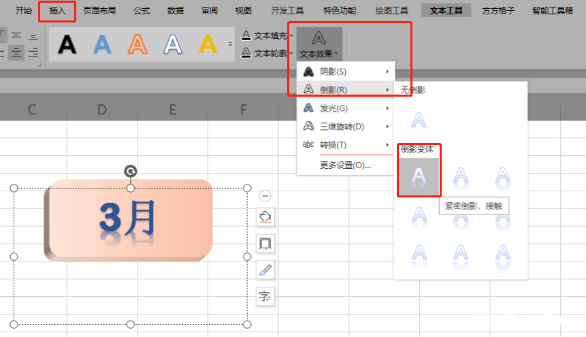Image resolution: width=586 pixels, height=337 pixels.
Task: Apply the blue text style preset
Action: [102, 44]
